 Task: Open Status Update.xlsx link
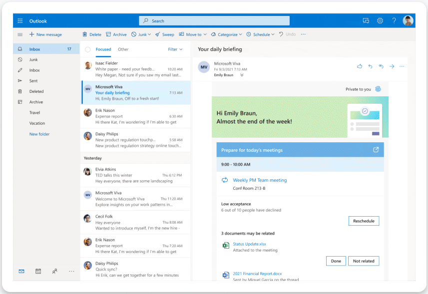pos(249,244)
